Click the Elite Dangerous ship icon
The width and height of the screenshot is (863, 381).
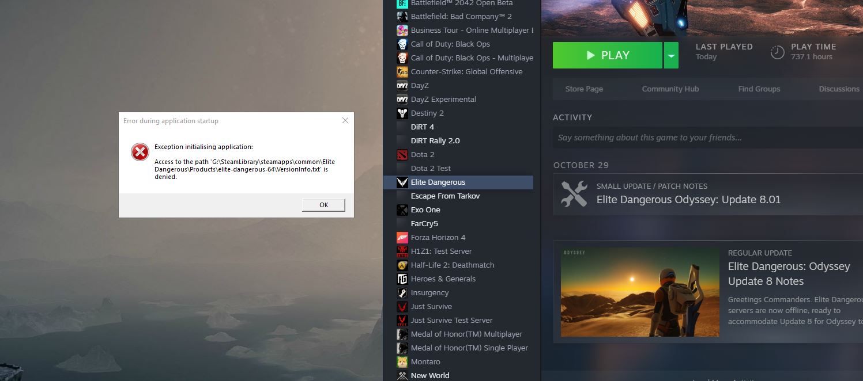click(x=402, y=182)
